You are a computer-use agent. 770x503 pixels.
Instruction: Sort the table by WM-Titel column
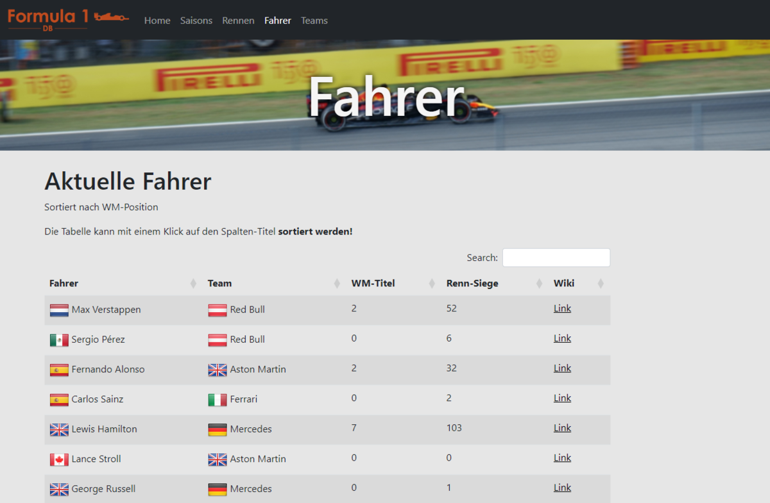click(373, 283)
